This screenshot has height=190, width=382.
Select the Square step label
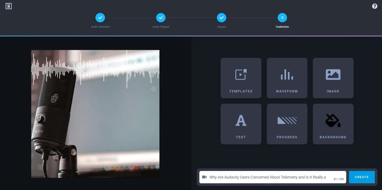[x=222, y=27]
